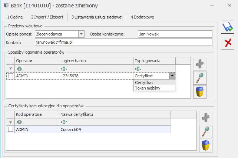Click the Bank window title icon
238x158 pixels.
[6, 6]
